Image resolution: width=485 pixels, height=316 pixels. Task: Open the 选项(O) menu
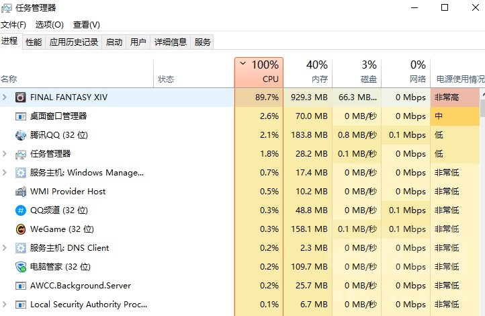50,25
